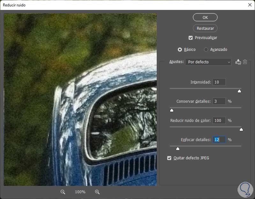Click the Enfocar detalles label
This screenshot has height=199, width=255.
[x=196, y=140]
